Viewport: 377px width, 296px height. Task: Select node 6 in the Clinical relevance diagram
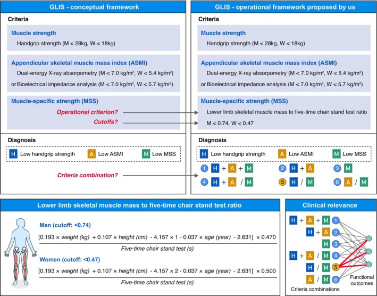[336, 279]
